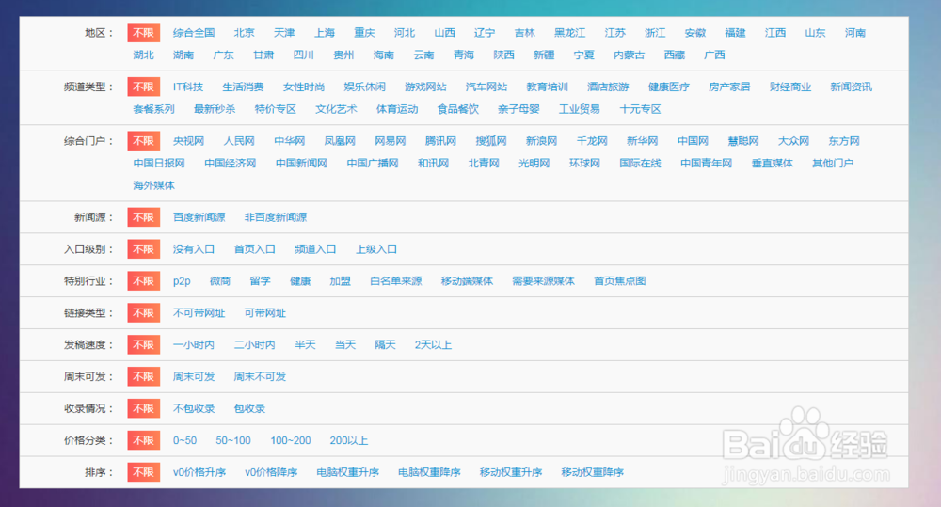Pick 内蒙古 in region row
This screenshot has width=941, height=507.
[629, 55]
